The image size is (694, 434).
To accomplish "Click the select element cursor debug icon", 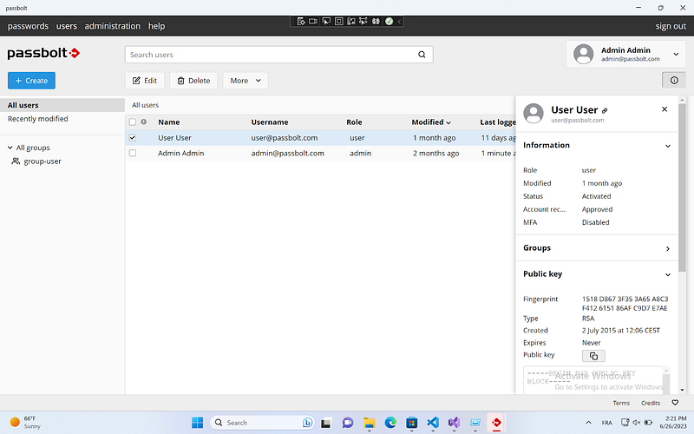I will coord(326,21).
